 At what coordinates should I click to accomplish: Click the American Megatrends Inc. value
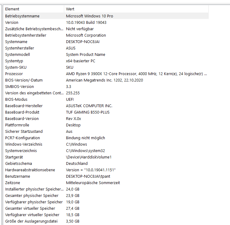pos(104,80)
